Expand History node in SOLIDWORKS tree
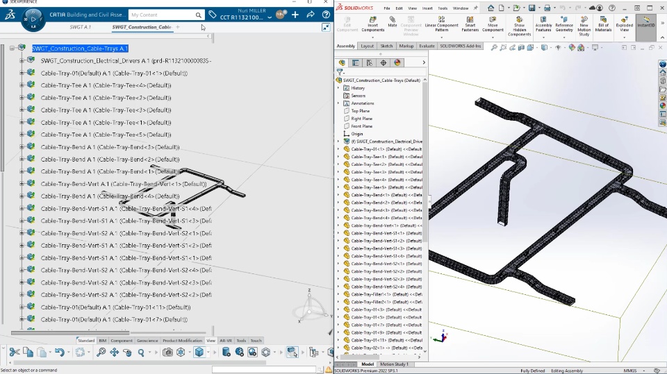Viewport: 667px width, 374px height. pos(338,88)
